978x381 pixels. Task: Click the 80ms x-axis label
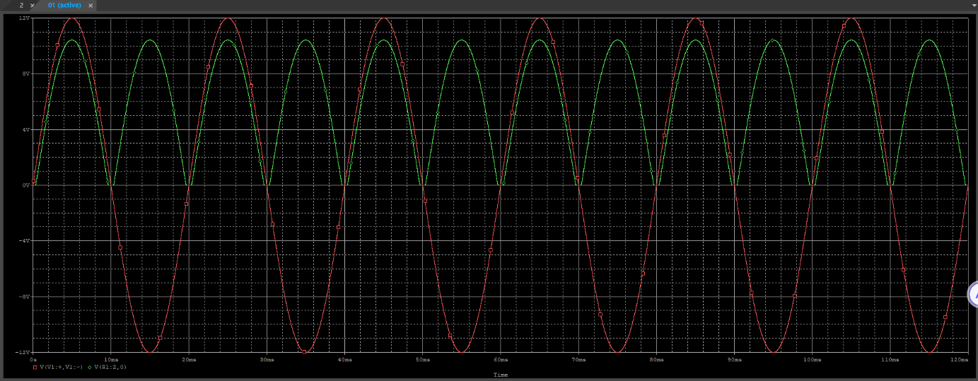656,360
